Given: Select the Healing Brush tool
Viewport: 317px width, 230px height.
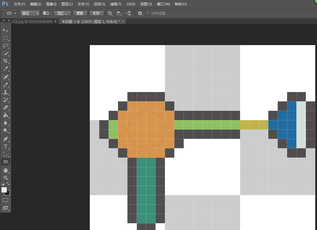Looking at the screenshot, I should tap(6, 77).
